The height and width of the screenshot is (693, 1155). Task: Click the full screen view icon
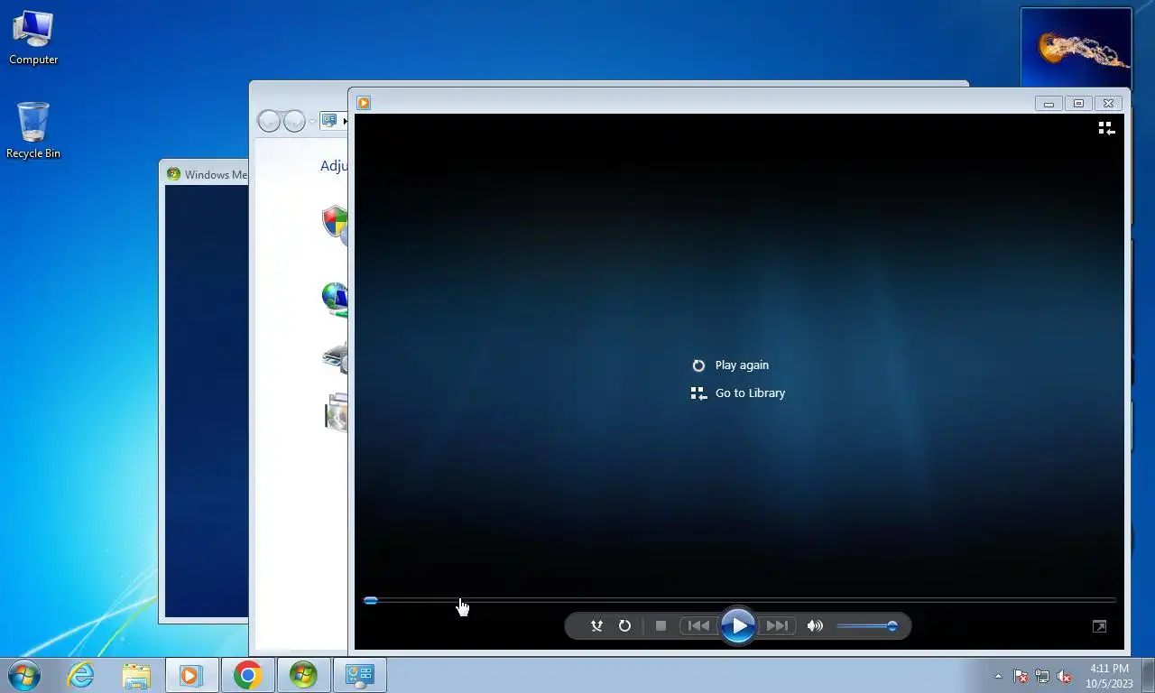pos(1099,626)
